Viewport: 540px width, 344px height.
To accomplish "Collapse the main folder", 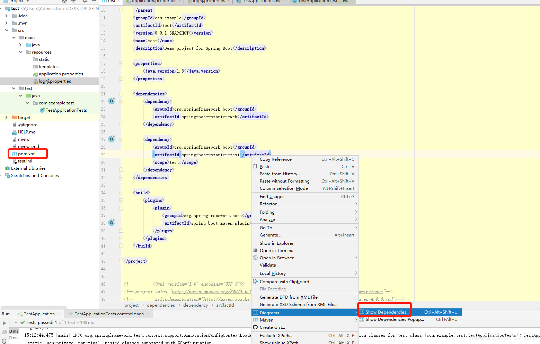I will tap(14, 38).
